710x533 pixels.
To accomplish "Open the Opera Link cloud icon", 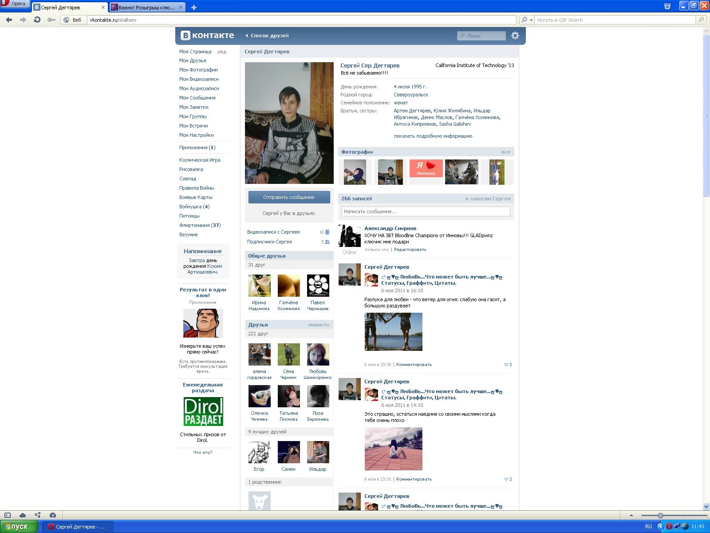I will pos(22,515).
